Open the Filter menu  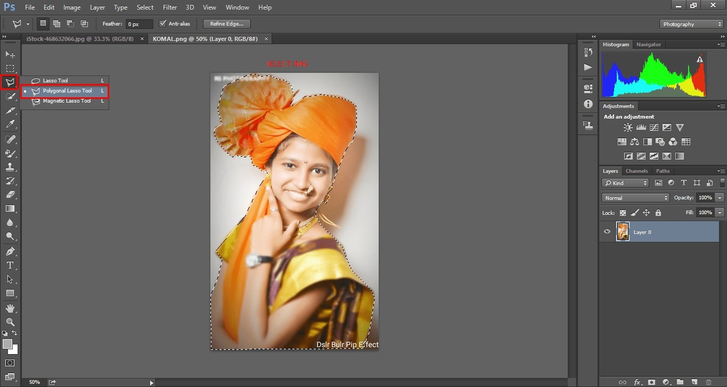tap(170, 7)
